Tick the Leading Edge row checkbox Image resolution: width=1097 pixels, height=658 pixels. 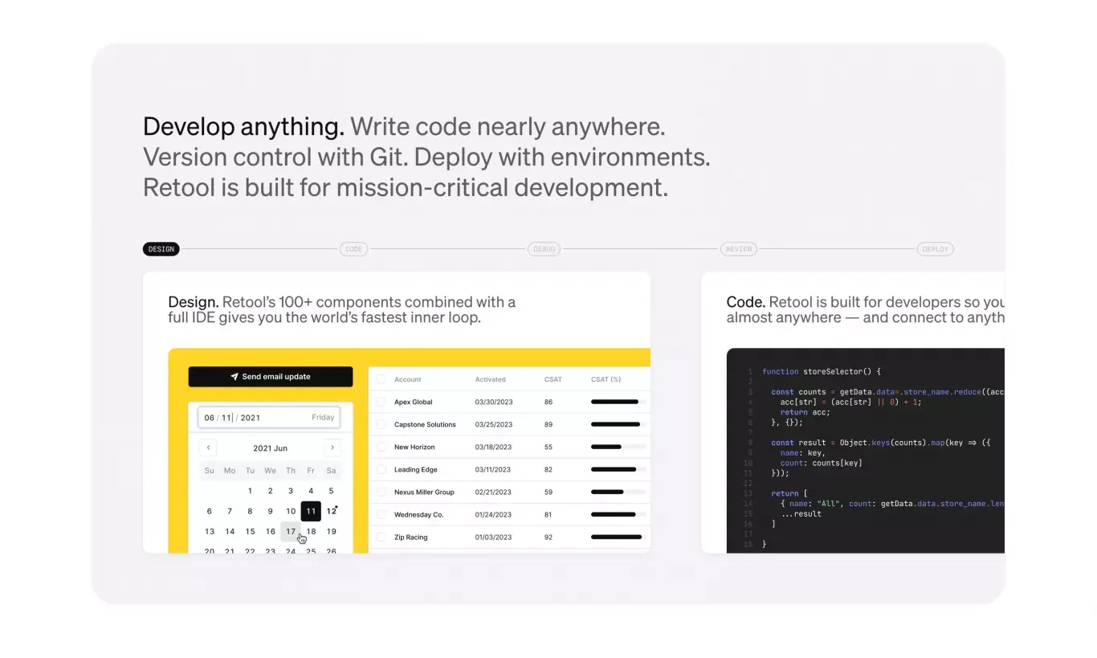pyautogui.click(x=381, y=469)
